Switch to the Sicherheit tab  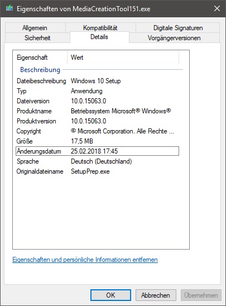click(x=37, y=37)
